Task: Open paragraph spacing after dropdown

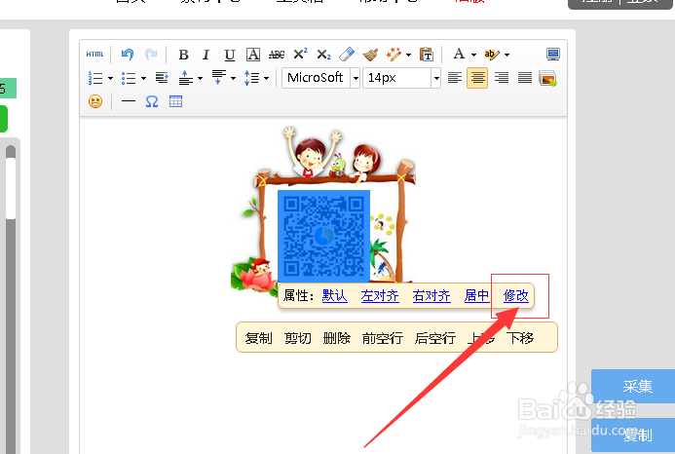Action: 233,78
